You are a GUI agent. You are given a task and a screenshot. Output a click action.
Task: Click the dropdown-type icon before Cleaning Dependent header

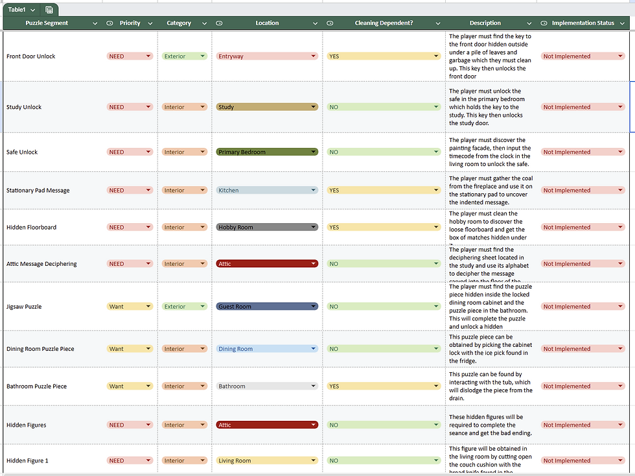330,23
